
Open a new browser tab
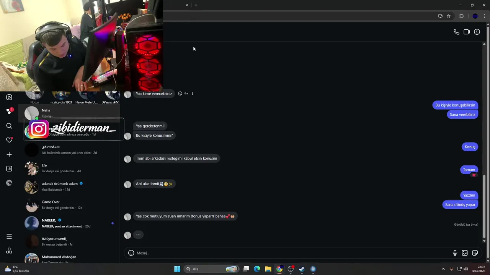tap(196, 5)
